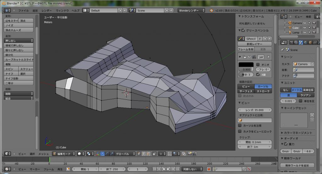Viewport: 322px width, 174px height.
Task: Enable the onion skinning checkbox
Action: pyautogui.click(x=258, y=65)
